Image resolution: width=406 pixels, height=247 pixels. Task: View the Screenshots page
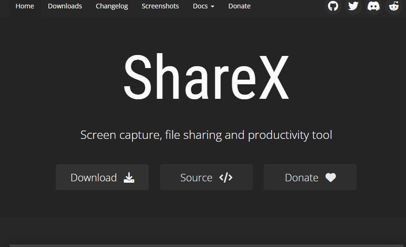[160, 6]
